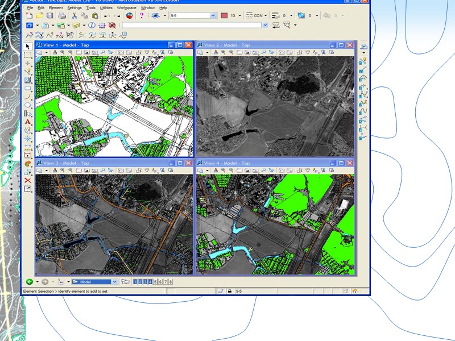Click the active color 13 swatch
Viewport: 455px width, 341px height.
pyautogui.click(x=225, y=16)
